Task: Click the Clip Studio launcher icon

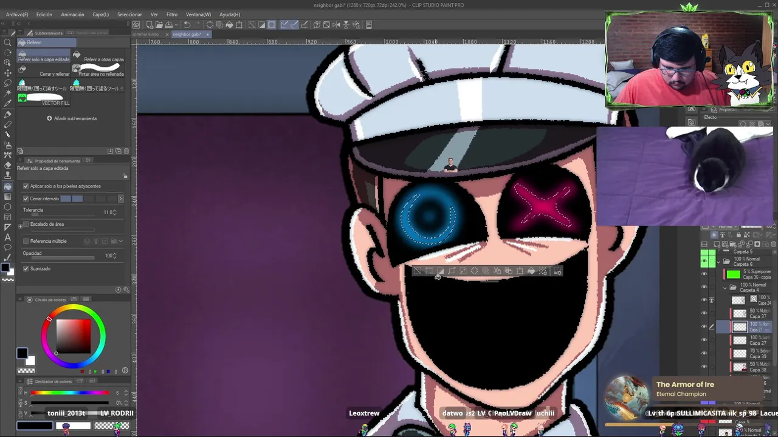Action: point(136,25)
